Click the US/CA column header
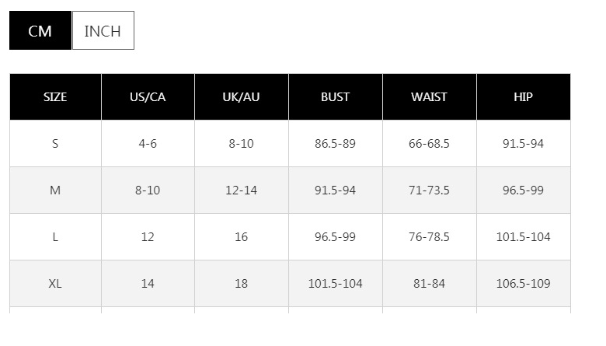 (x=148, y=97)
